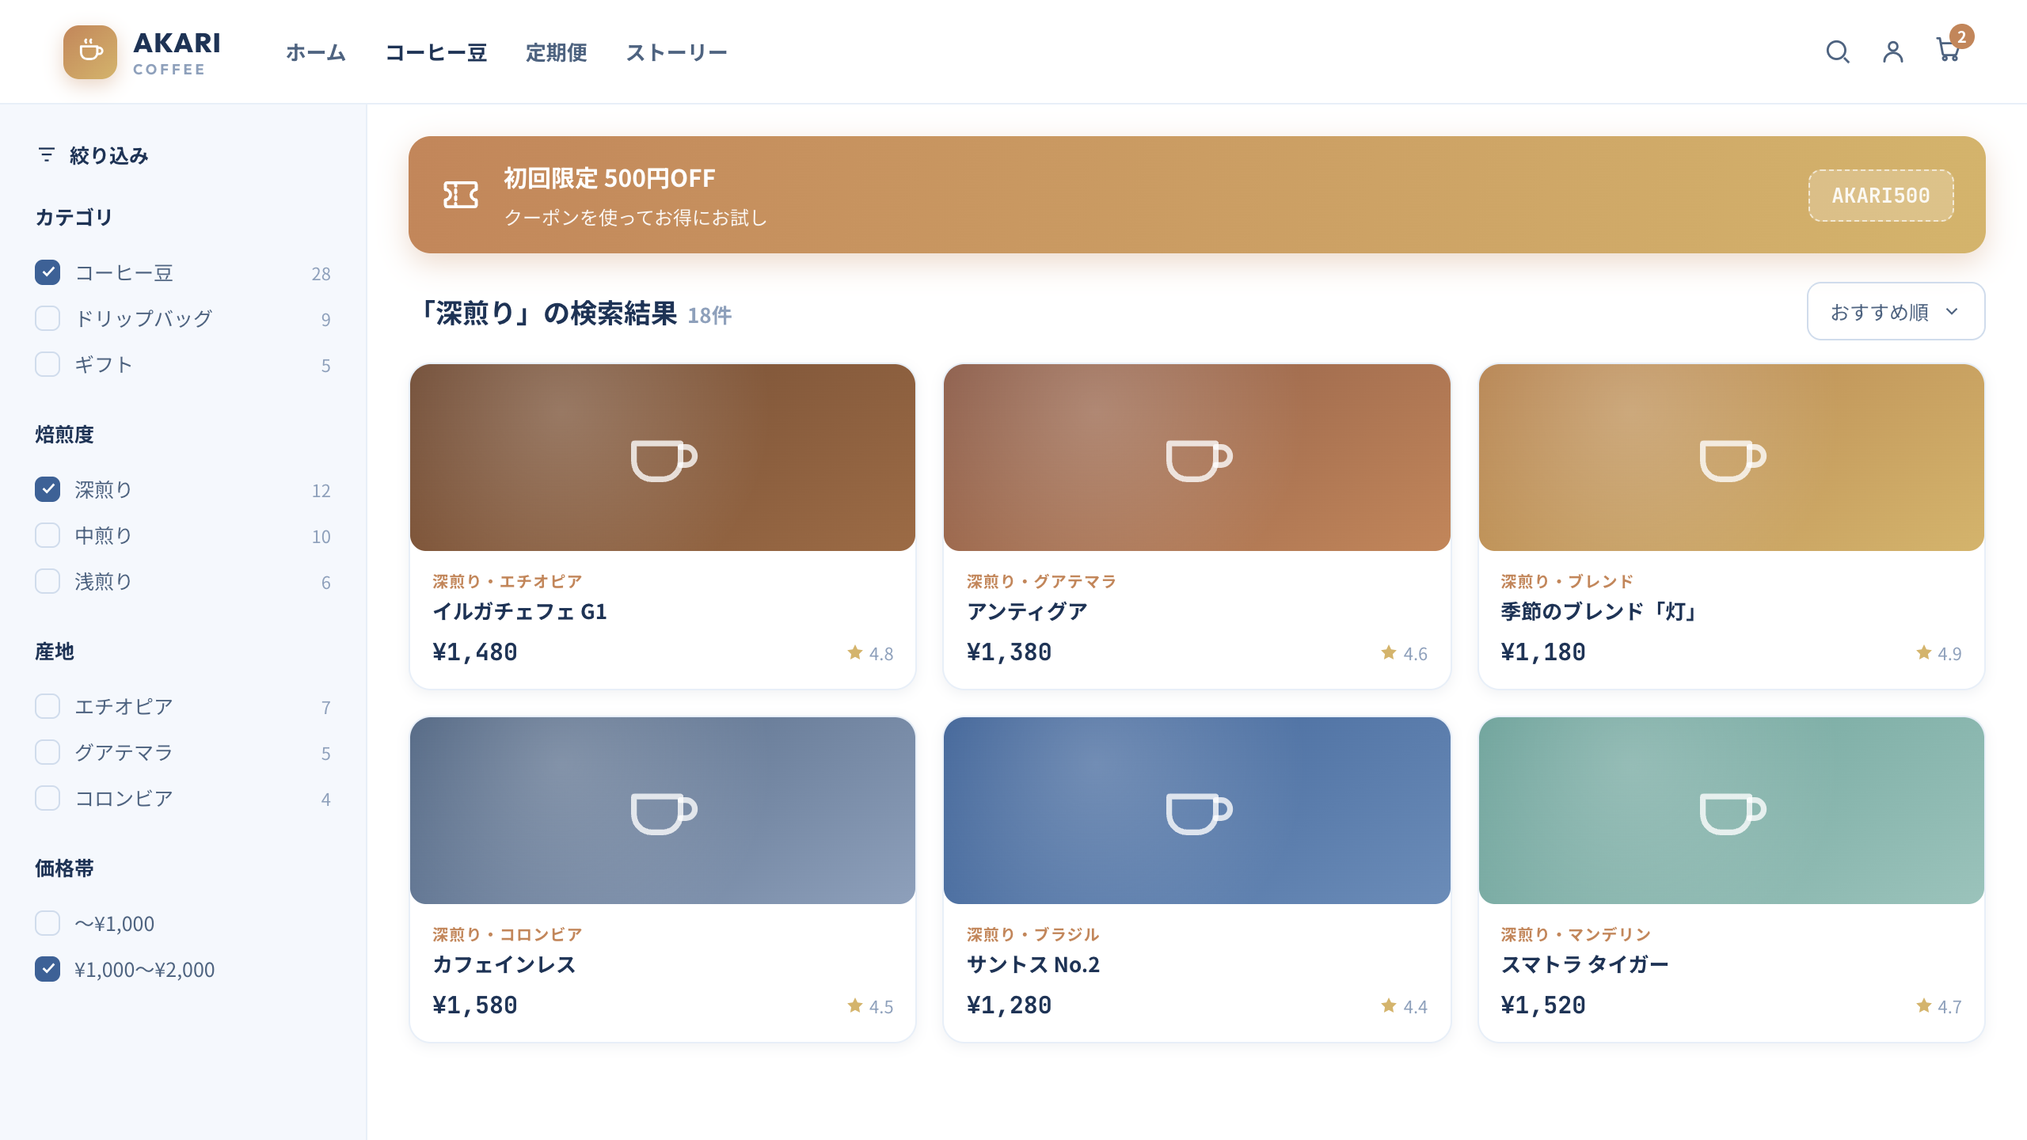Click the price ¥1,180
Screen dimensions: 2027x1140
[x=1543, y=652]
